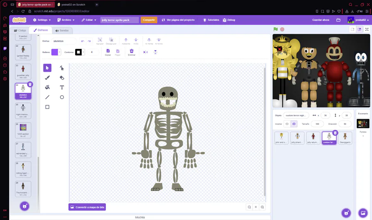Select the Reshape tool
The image size is (372, 220).
[62, 68]
